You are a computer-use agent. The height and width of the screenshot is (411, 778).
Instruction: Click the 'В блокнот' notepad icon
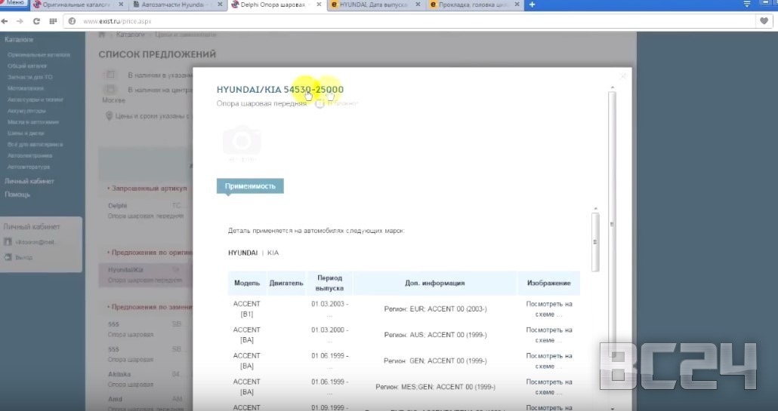click(x=320, y=103)
